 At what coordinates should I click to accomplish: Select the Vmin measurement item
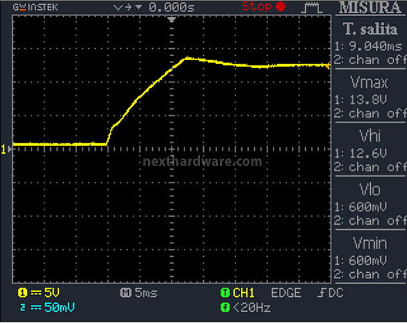(370, 243)
